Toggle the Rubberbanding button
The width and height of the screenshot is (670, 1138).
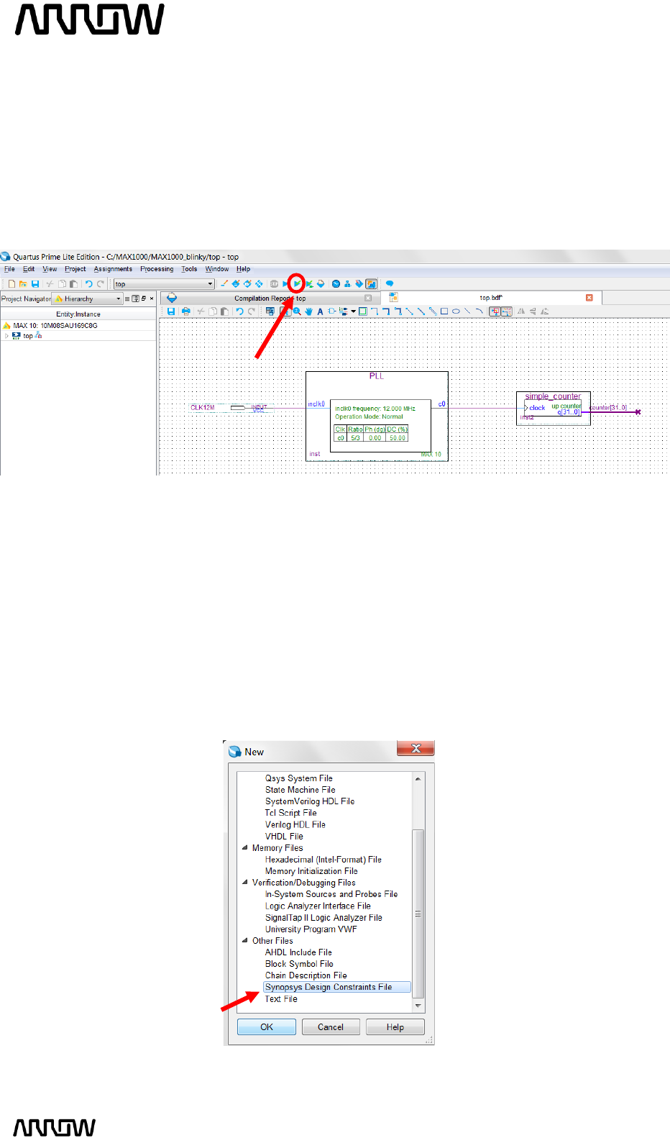coord(495,311)
